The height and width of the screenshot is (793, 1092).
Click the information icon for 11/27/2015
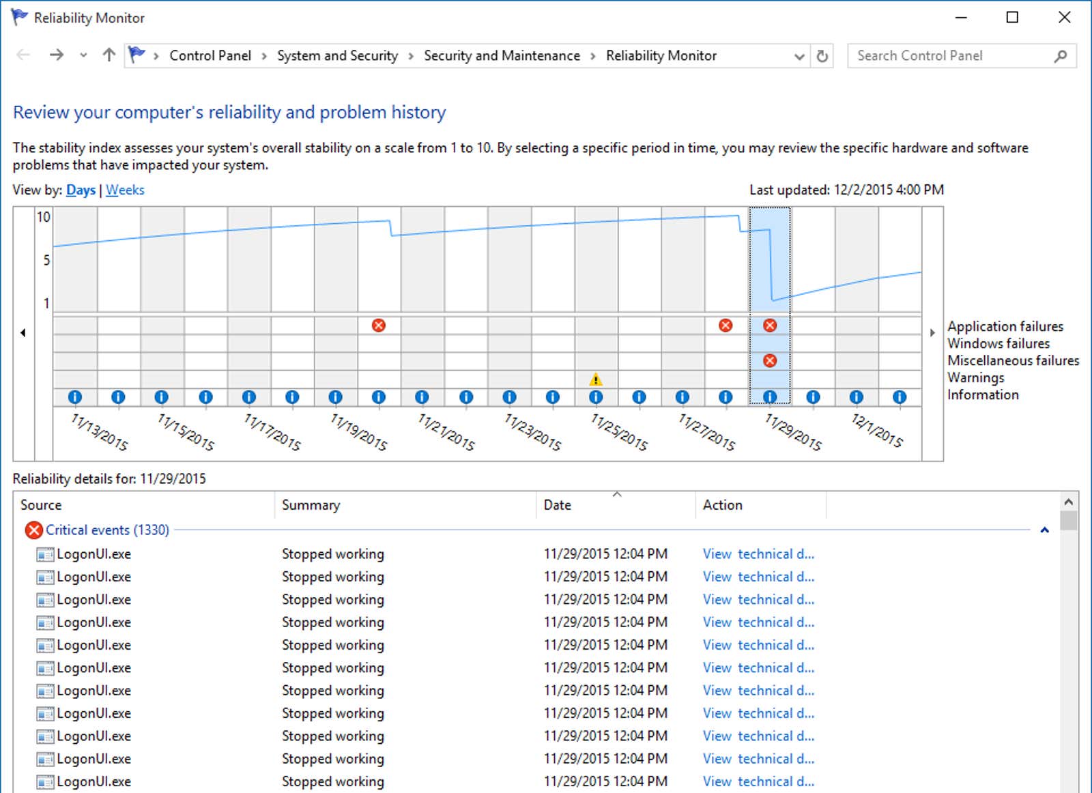tap(682, 396)
